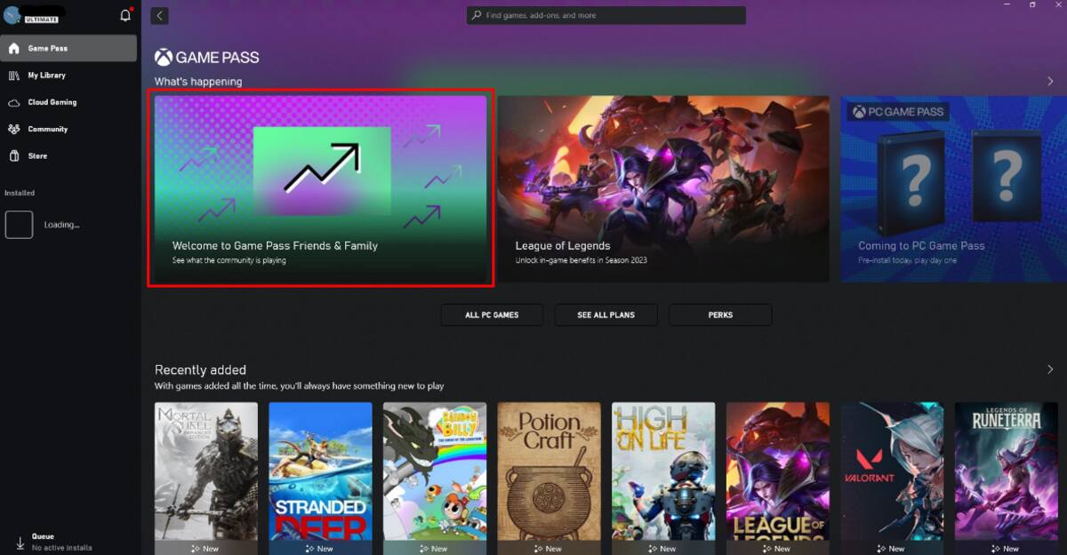Click the What's happening heading
1067x555 pixels.
(x=198, y=82)
